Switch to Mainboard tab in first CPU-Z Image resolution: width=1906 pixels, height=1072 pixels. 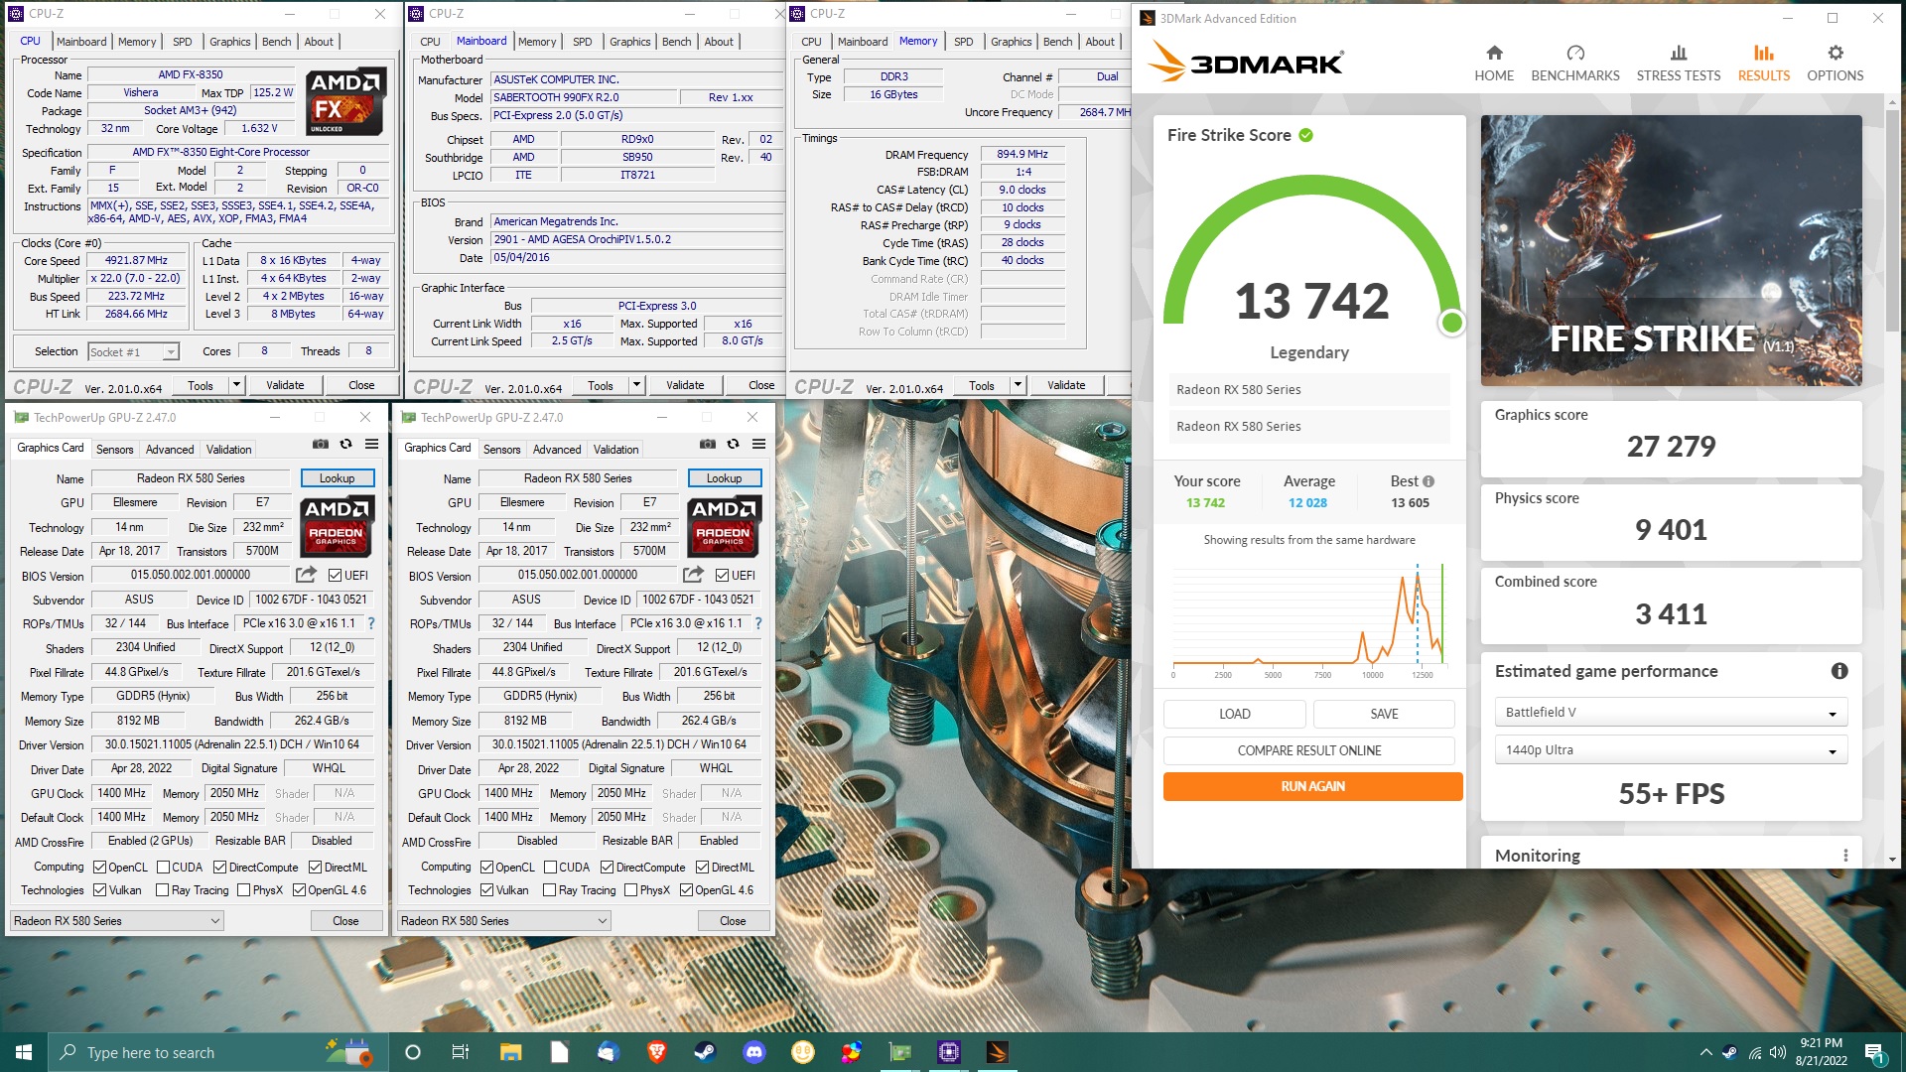[81, 42]
